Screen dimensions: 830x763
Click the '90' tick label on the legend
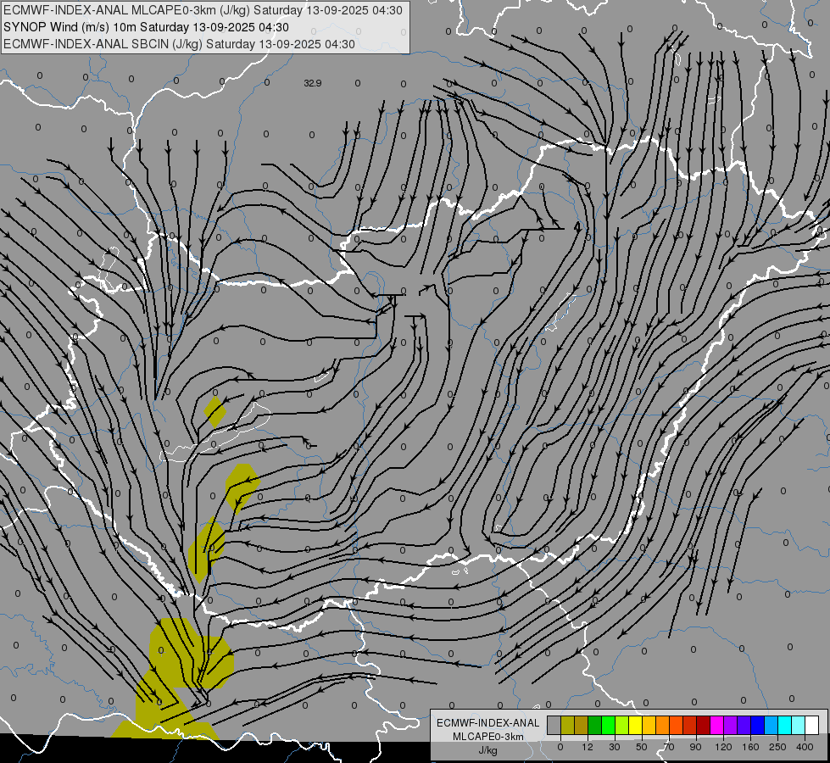pos(695,747)
